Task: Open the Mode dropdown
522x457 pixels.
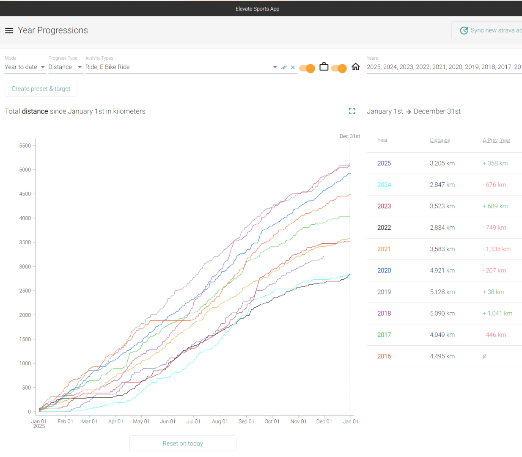Action: coord(25,67)
